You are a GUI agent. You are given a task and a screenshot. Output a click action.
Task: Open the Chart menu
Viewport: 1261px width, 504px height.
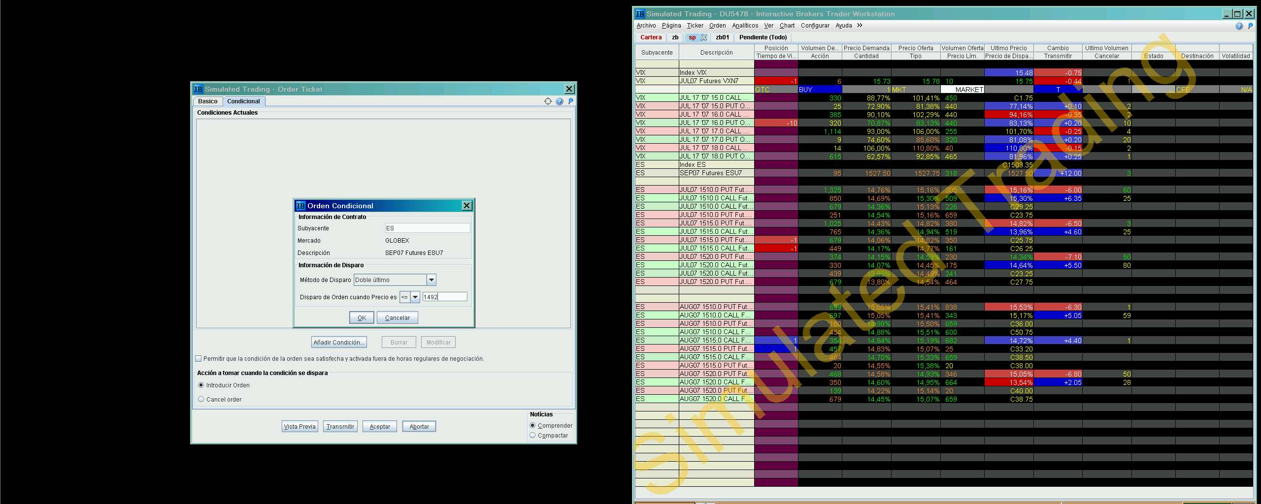787,26
